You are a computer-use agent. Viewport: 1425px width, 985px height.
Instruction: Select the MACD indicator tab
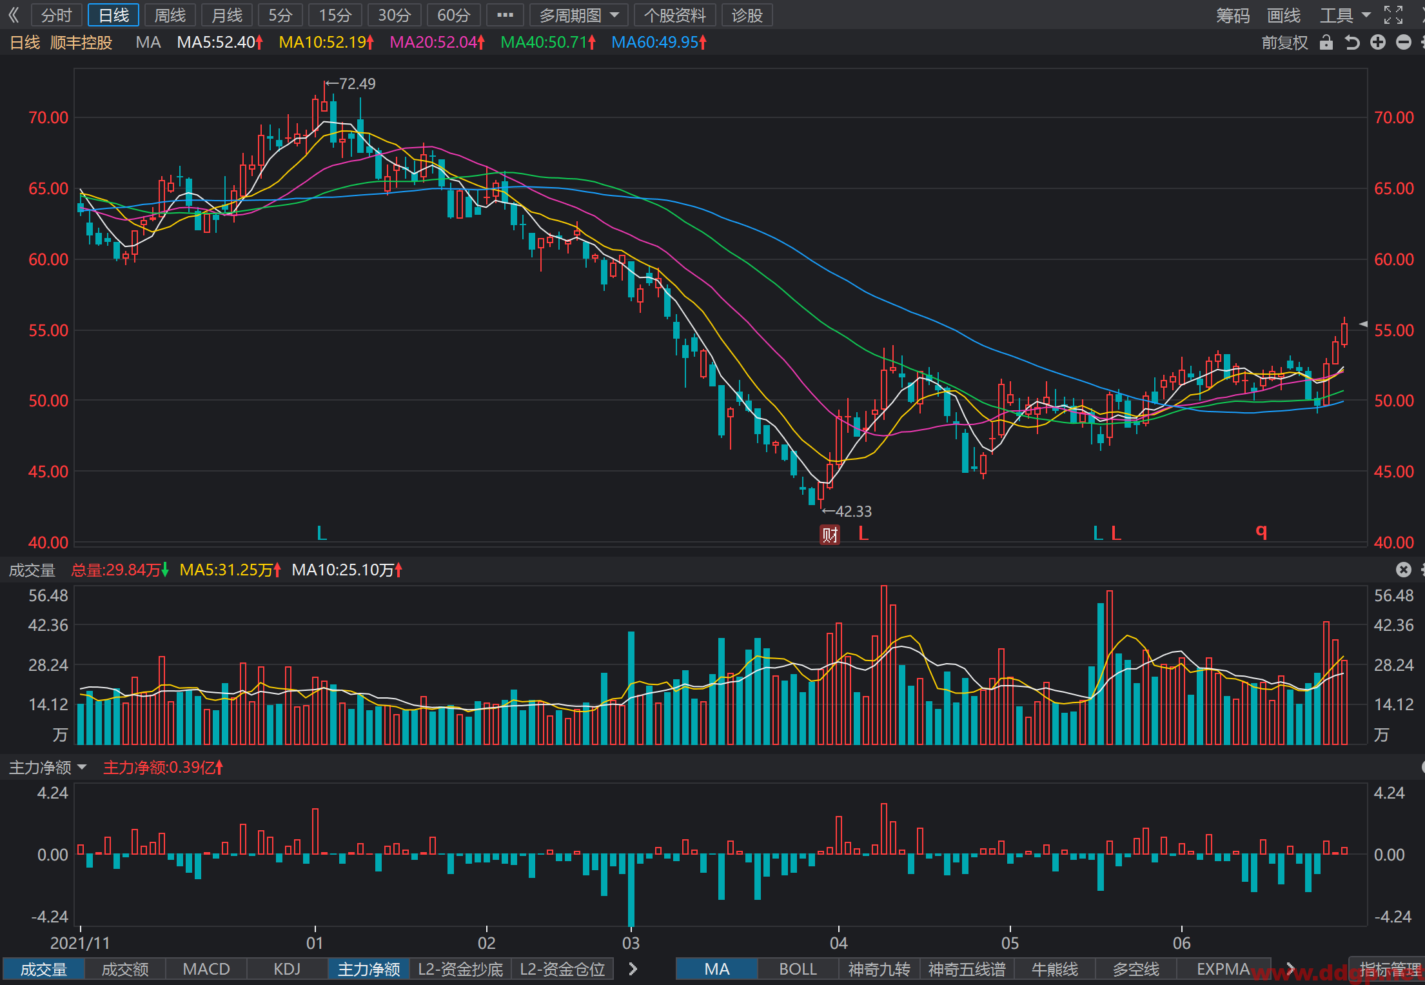click(x=206, y=969)
